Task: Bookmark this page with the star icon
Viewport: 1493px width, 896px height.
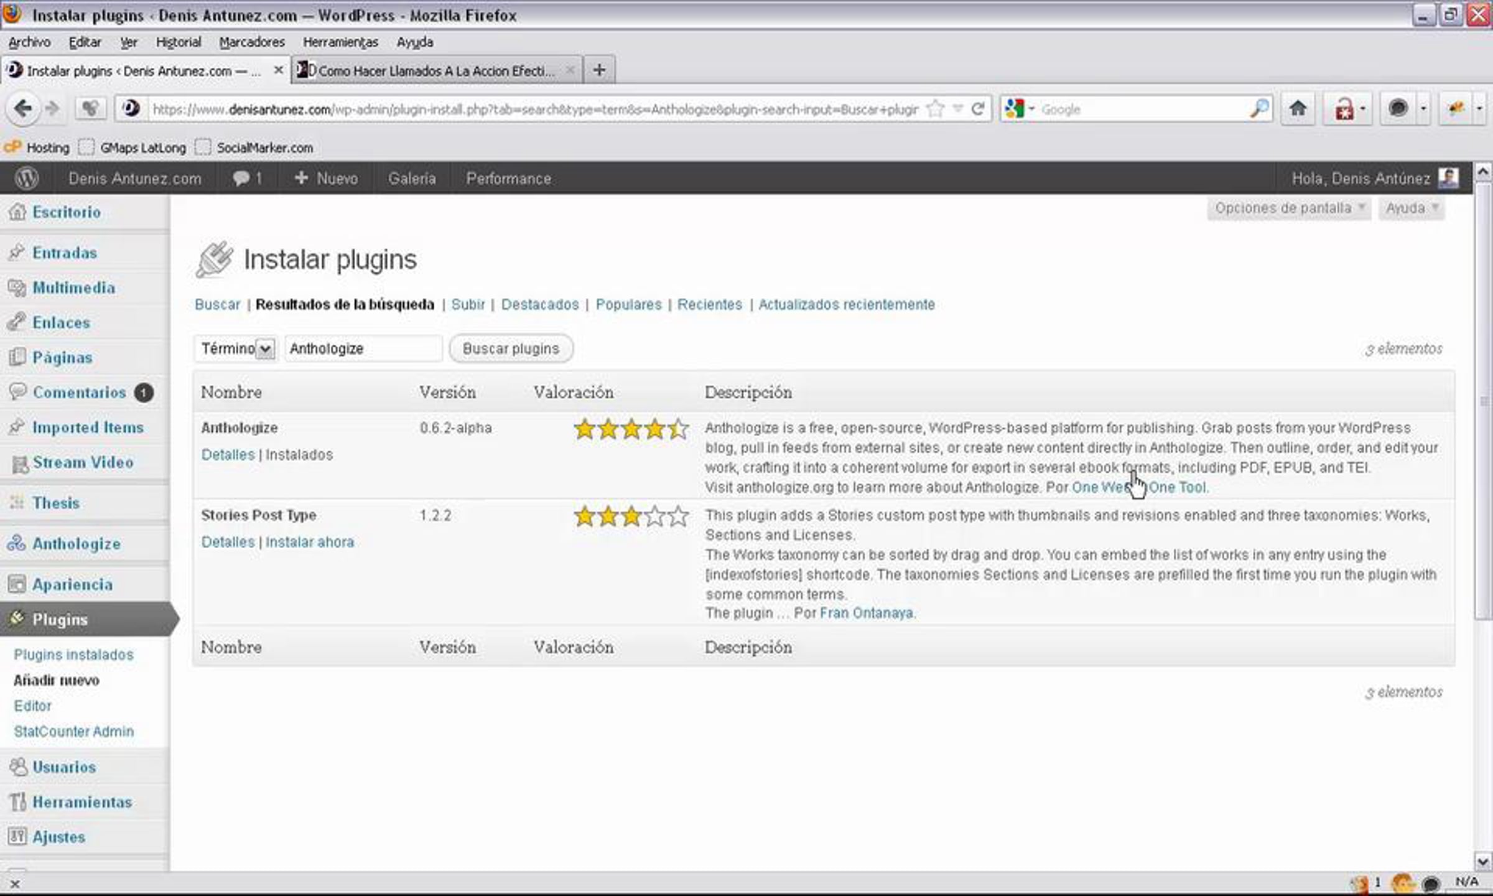Action: [934, 110]
